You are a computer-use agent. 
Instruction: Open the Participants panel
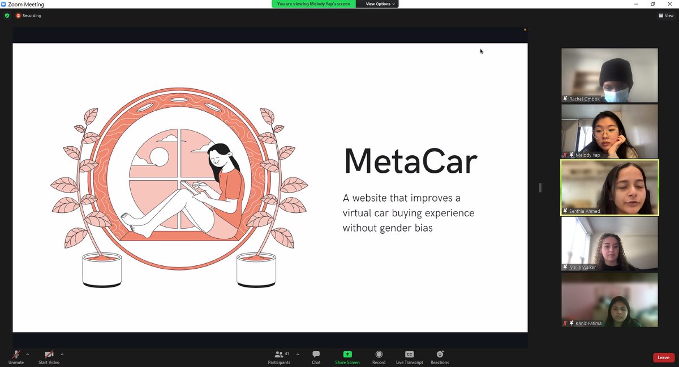click(279, 357)
